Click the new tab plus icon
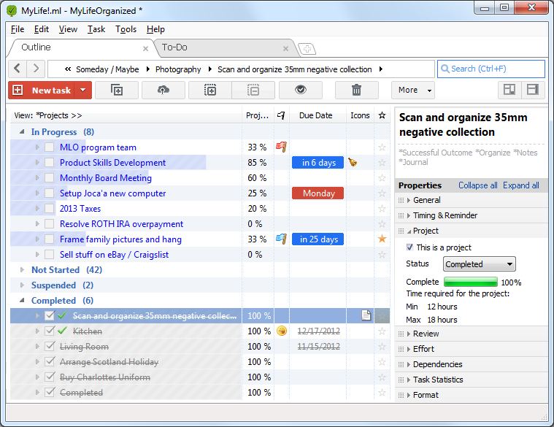This screenshot has height=427, width=554. pos(307,49)
